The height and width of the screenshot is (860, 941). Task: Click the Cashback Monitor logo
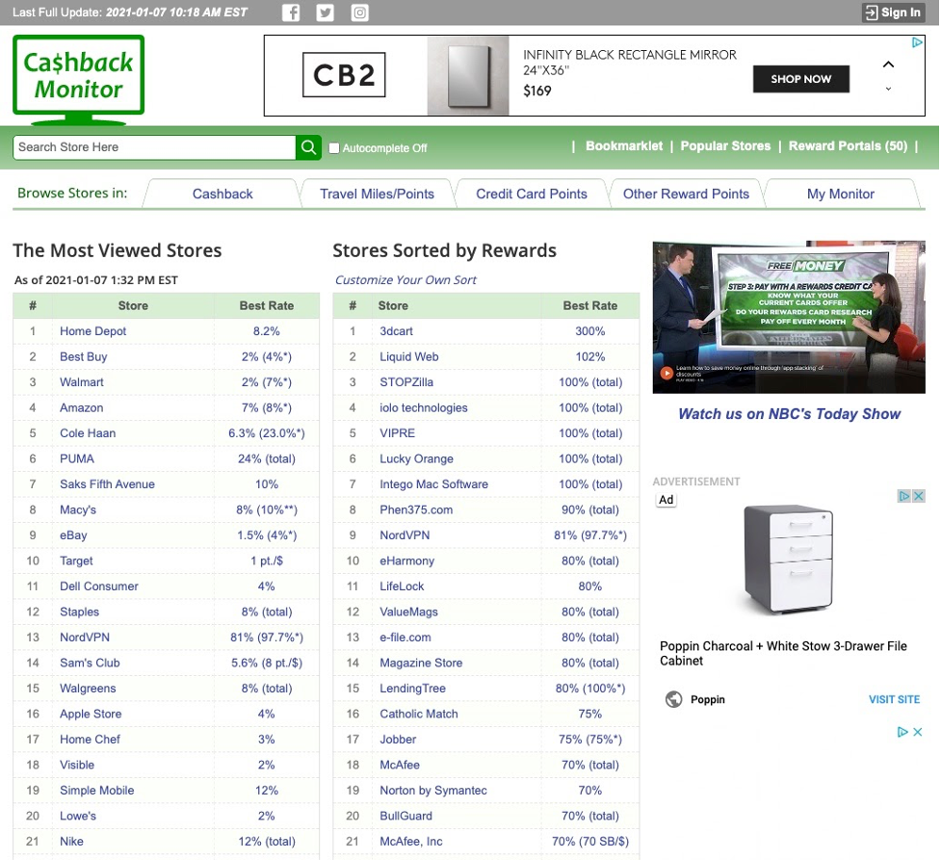78,77
